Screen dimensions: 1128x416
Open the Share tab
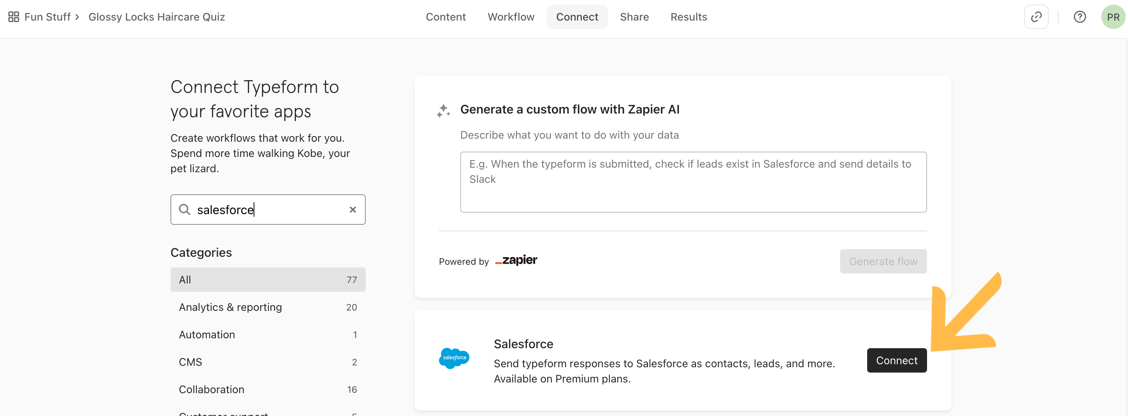pos(634,17)
